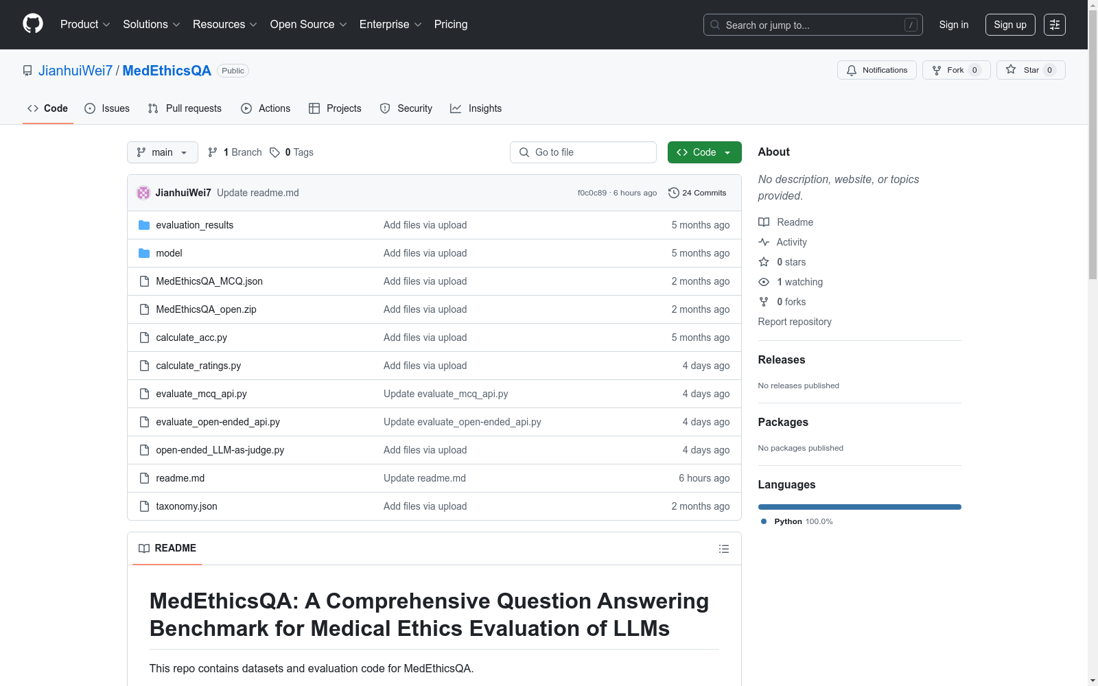The height and width of the screenshot is (686, 1098).
Task: Open the evaluation_results folder name
Action: (x=195, y=225)
